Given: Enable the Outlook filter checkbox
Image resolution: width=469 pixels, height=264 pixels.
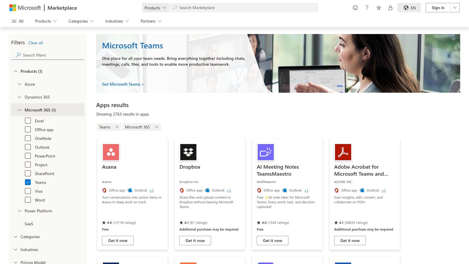Looking at the screenshot, I should (28, 147).
